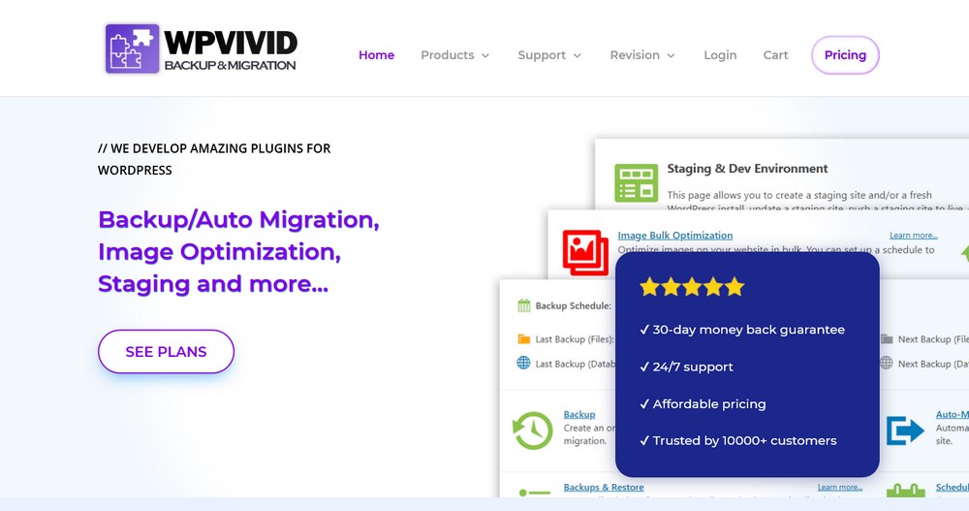Select the We Develop Amazing Plugins tagline

(x=214, y=159)
